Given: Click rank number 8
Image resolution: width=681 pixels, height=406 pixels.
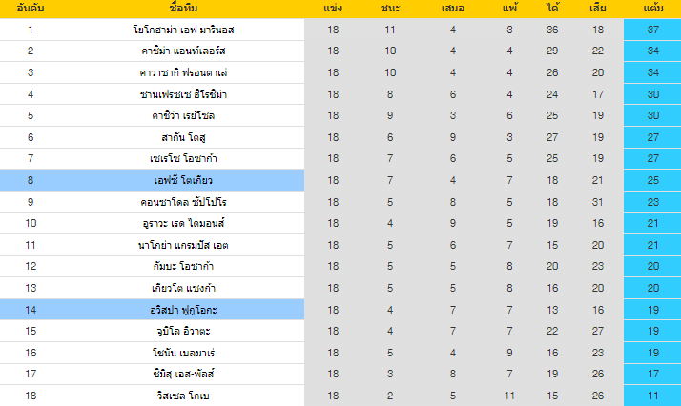Looking at the screenshot, I should click(30, 180).
